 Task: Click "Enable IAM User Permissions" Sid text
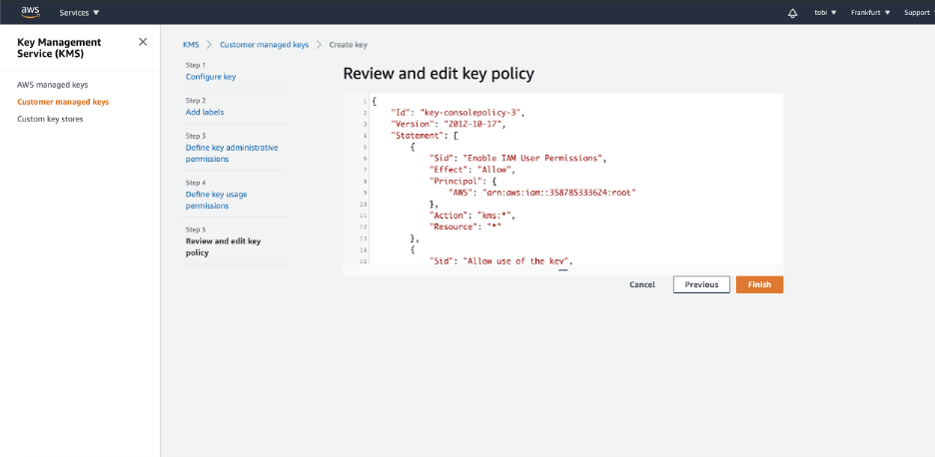click(x=534, y=158)
